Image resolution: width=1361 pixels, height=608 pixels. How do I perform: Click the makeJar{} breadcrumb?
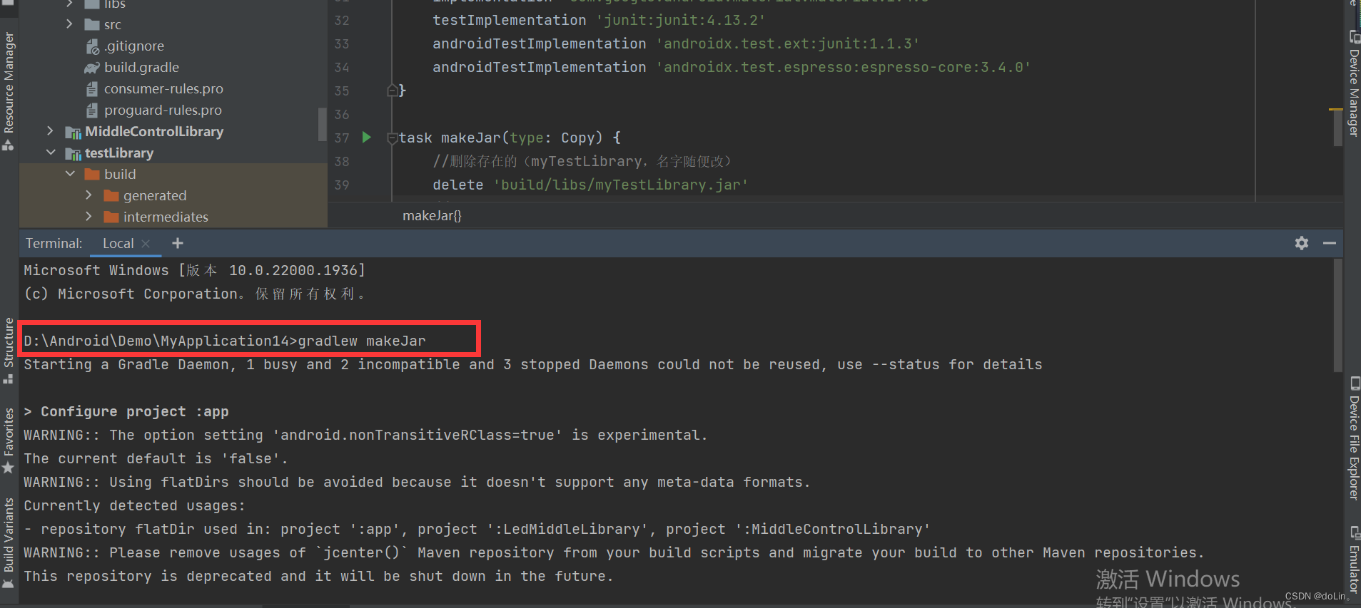[x=432, y=215]
